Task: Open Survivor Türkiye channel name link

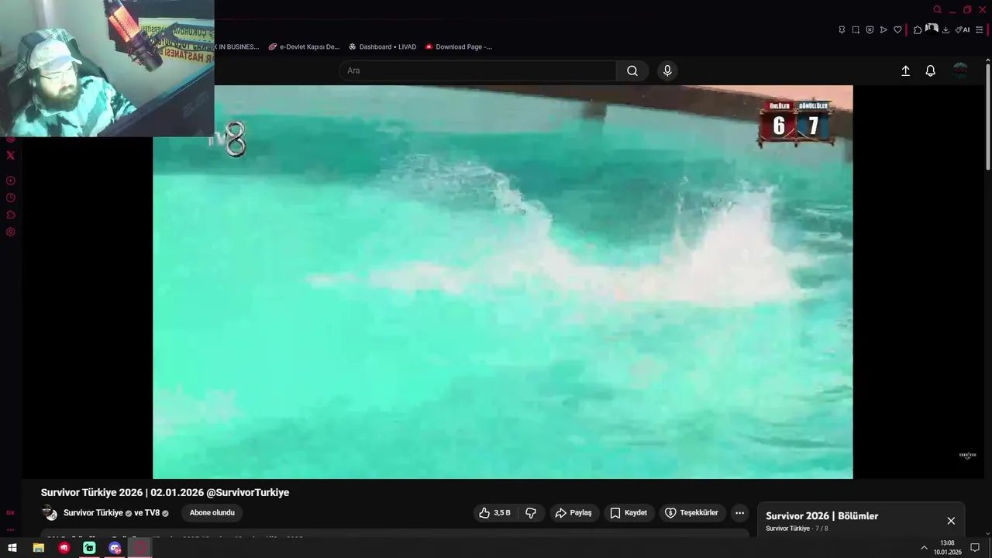Action: (x=93, y=513)
